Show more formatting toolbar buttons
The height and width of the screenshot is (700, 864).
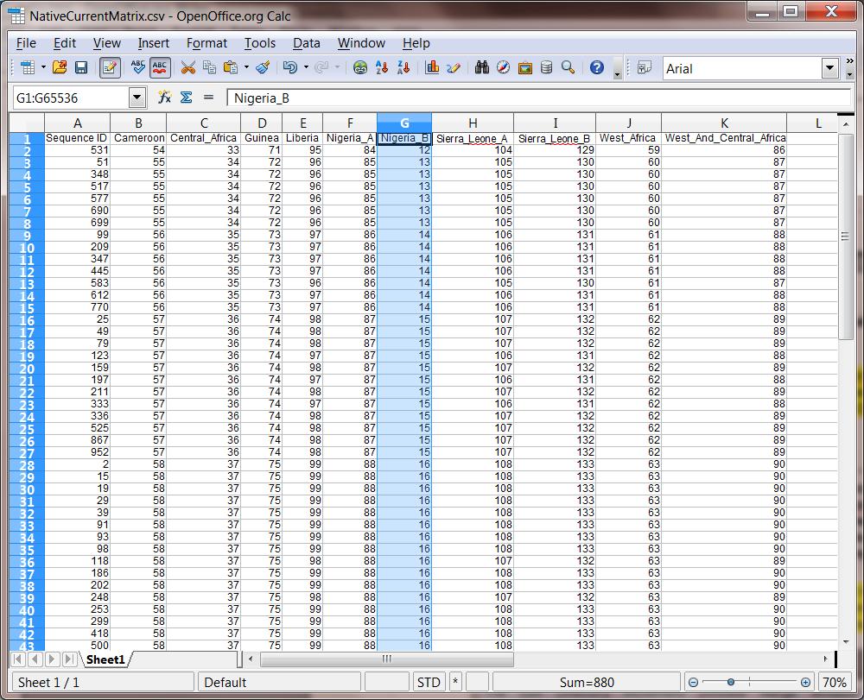[849, 67]
